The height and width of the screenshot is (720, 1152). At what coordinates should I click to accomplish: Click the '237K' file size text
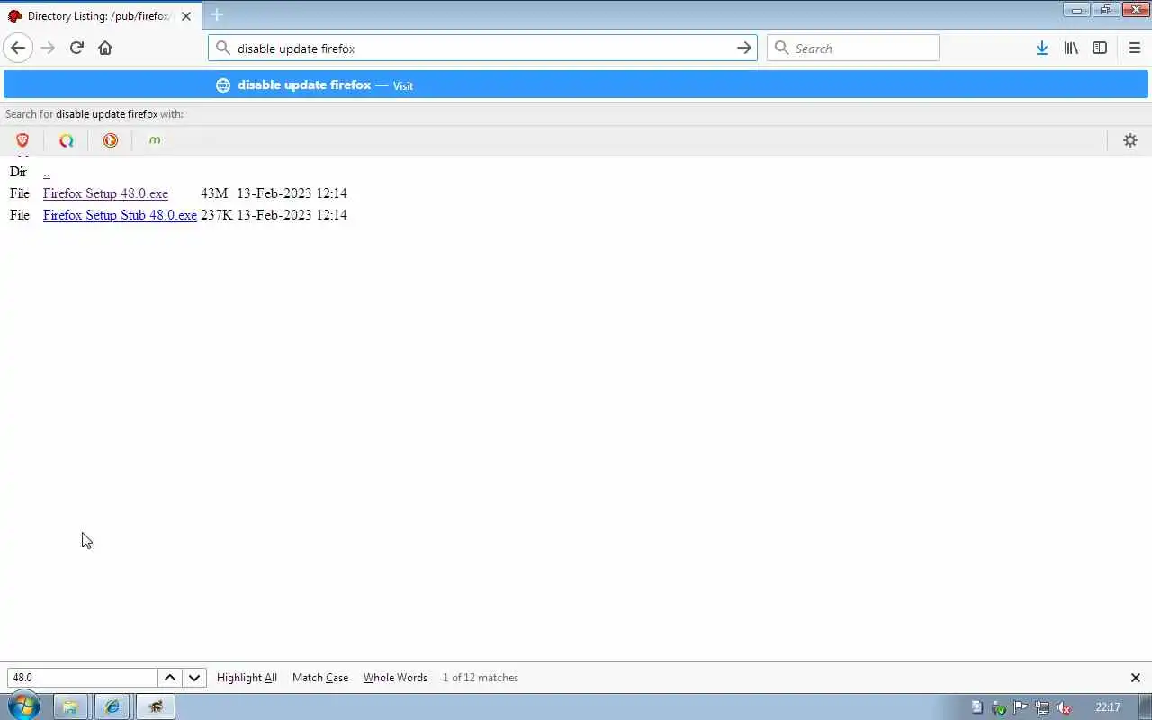216,215
